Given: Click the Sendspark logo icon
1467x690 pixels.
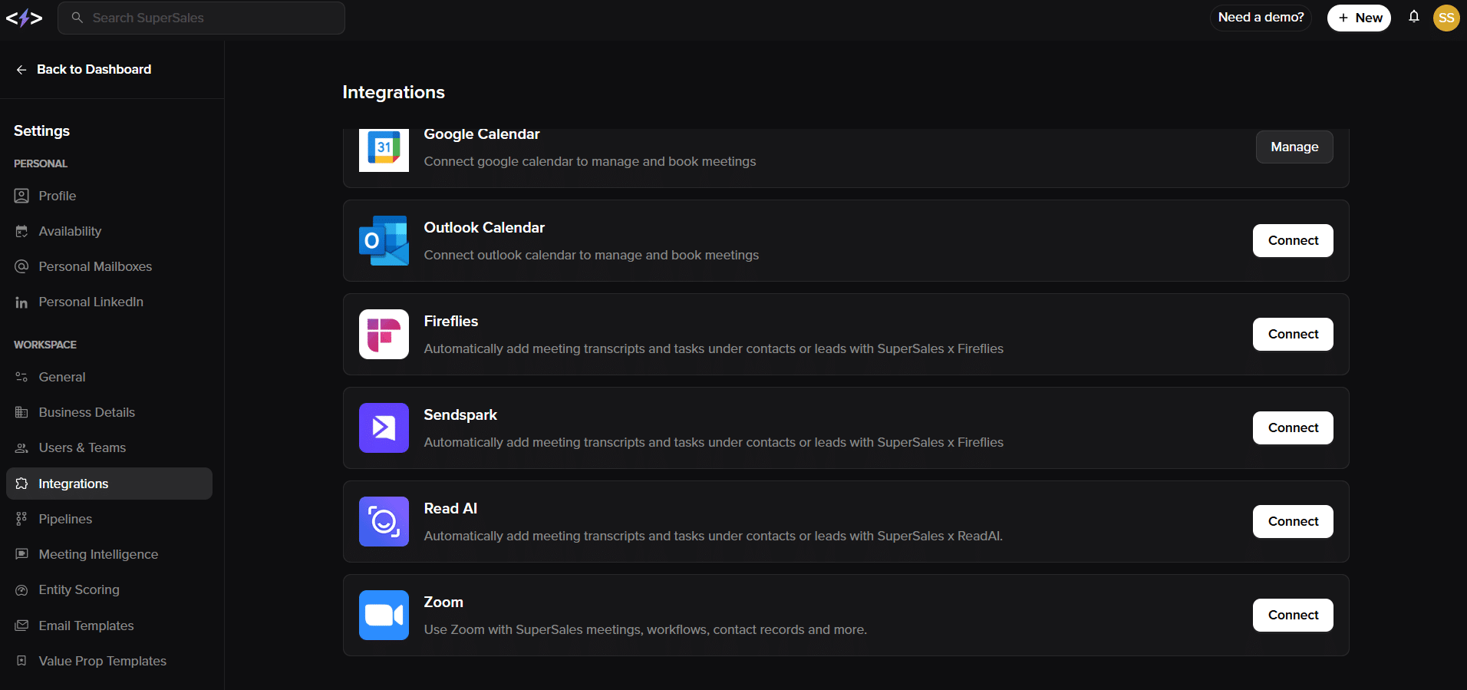Looking at the screenshot, I should 384,428.
